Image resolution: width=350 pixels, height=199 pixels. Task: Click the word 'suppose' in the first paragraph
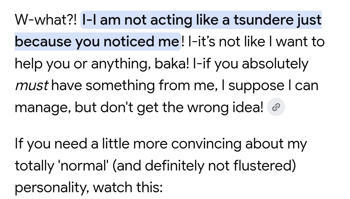256,86
